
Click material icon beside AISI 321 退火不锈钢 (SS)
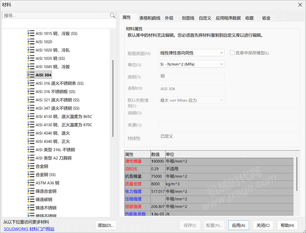click(31, 100)
